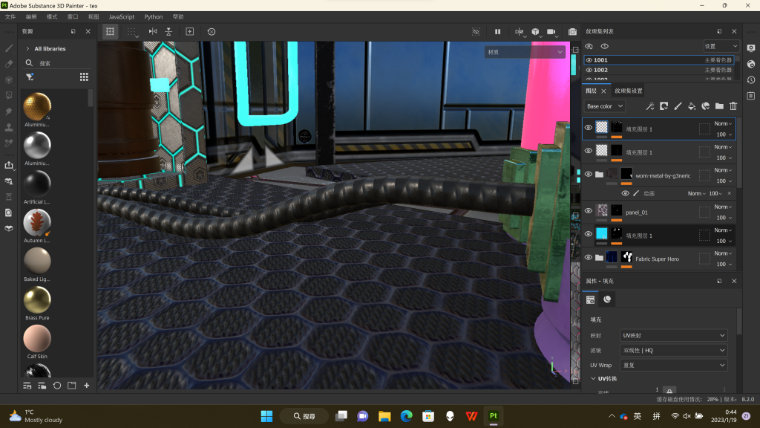
Task: Collapse the UV转换 section
Action: (x=593, y=378)
